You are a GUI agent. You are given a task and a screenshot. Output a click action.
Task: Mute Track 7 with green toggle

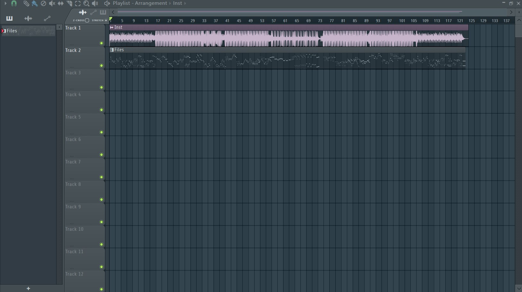point(102,177)
